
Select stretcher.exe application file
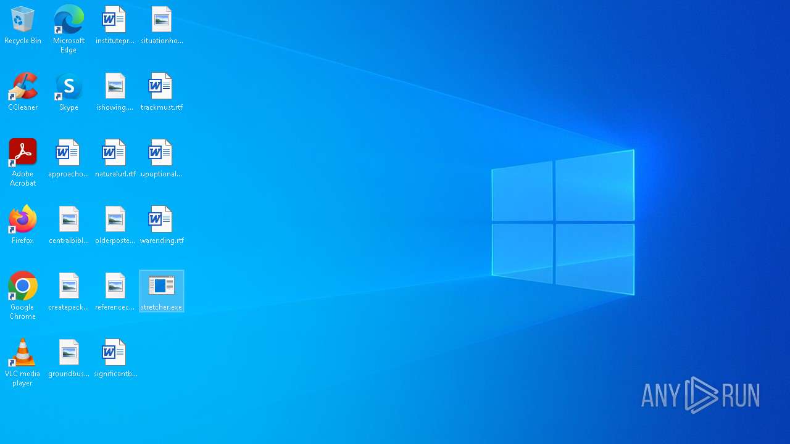point(162,292)
